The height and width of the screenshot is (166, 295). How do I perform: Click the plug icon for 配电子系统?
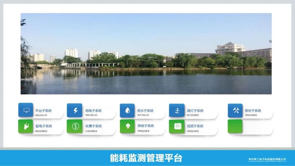click(x=26, y=126)
